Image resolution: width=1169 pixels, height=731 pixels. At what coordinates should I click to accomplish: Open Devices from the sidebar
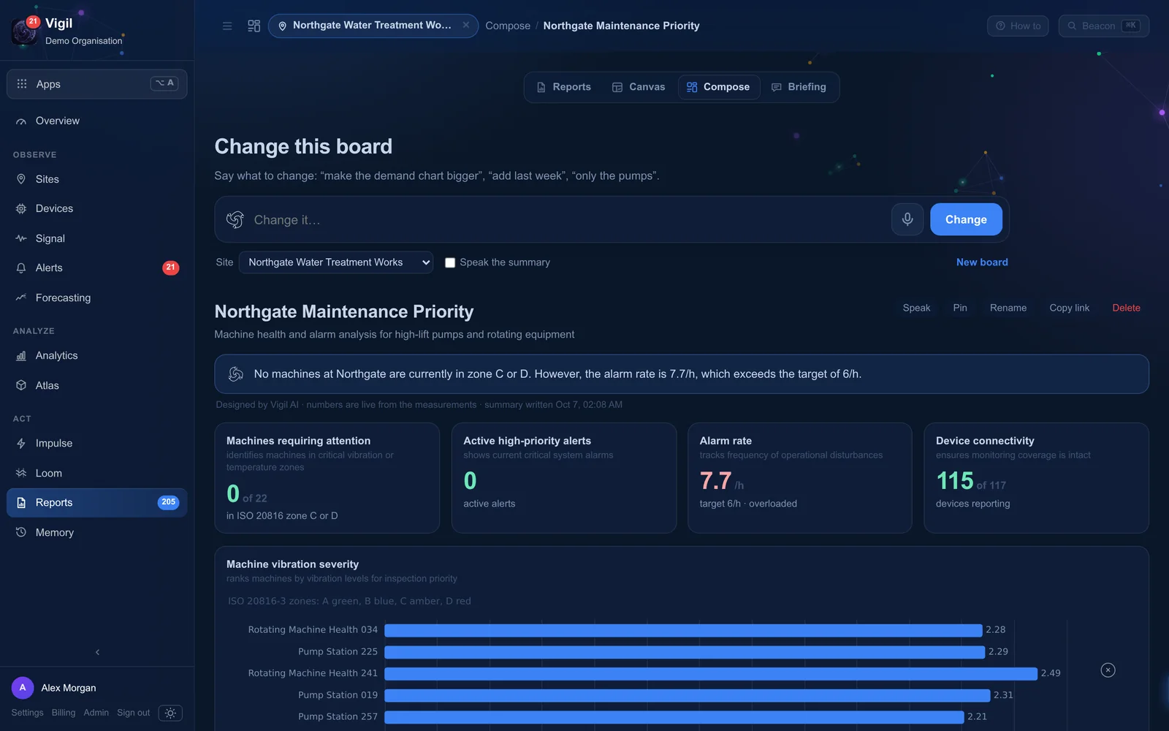click(96, 208)
